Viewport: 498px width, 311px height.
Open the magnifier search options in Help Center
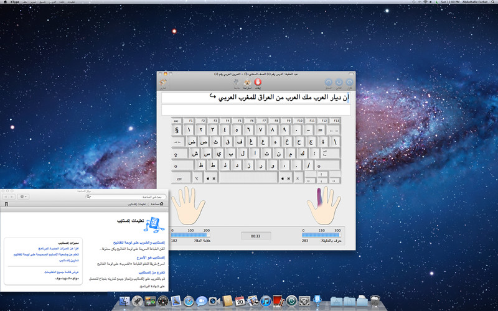(x=89, y=197)
